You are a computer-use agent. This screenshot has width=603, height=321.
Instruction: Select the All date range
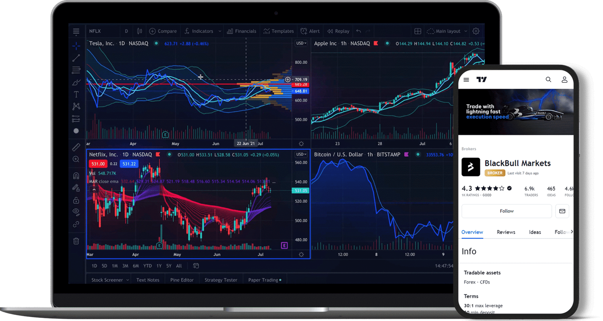click(179, 266)
